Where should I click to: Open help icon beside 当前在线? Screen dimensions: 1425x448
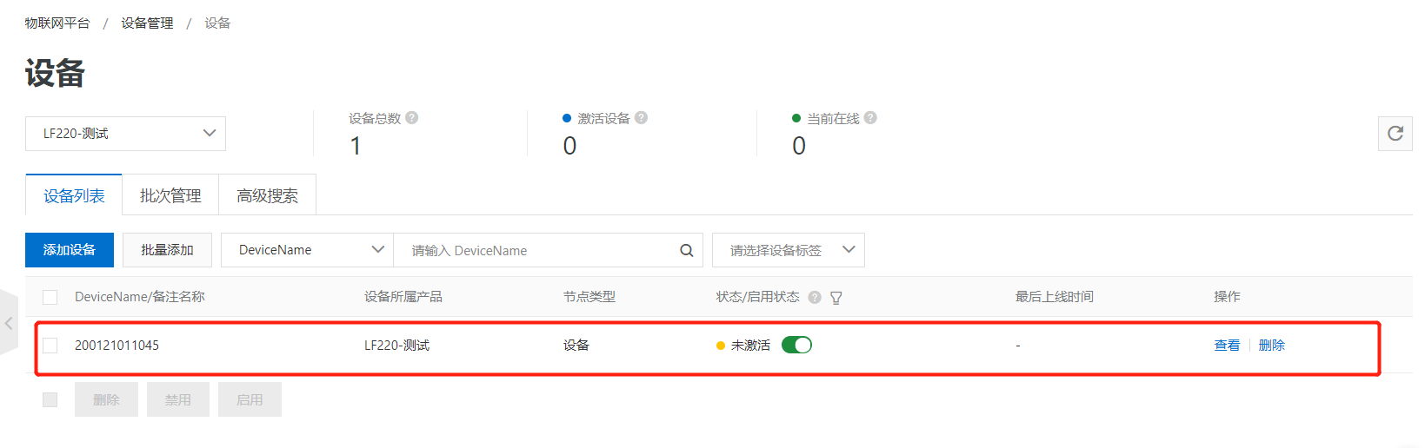click(x=870, y=118)
